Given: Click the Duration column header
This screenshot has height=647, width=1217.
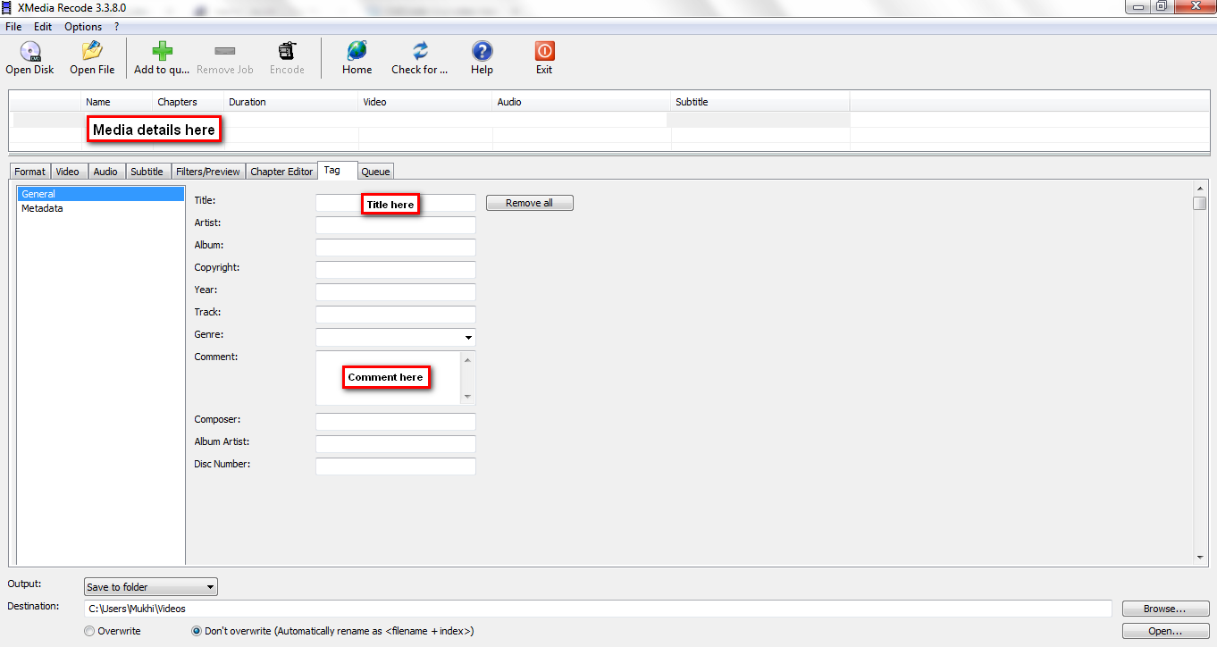Looking at the screenshot, I should tap(291, 102).
